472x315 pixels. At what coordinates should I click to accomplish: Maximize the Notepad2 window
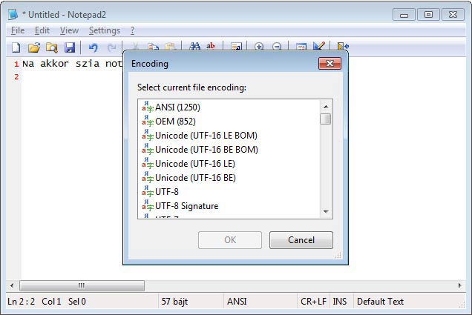428,14
